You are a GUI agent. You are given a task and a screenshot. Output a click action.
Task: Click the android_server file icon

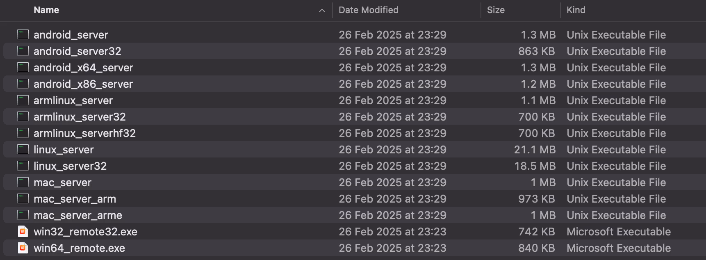click(x=23, y=34)
